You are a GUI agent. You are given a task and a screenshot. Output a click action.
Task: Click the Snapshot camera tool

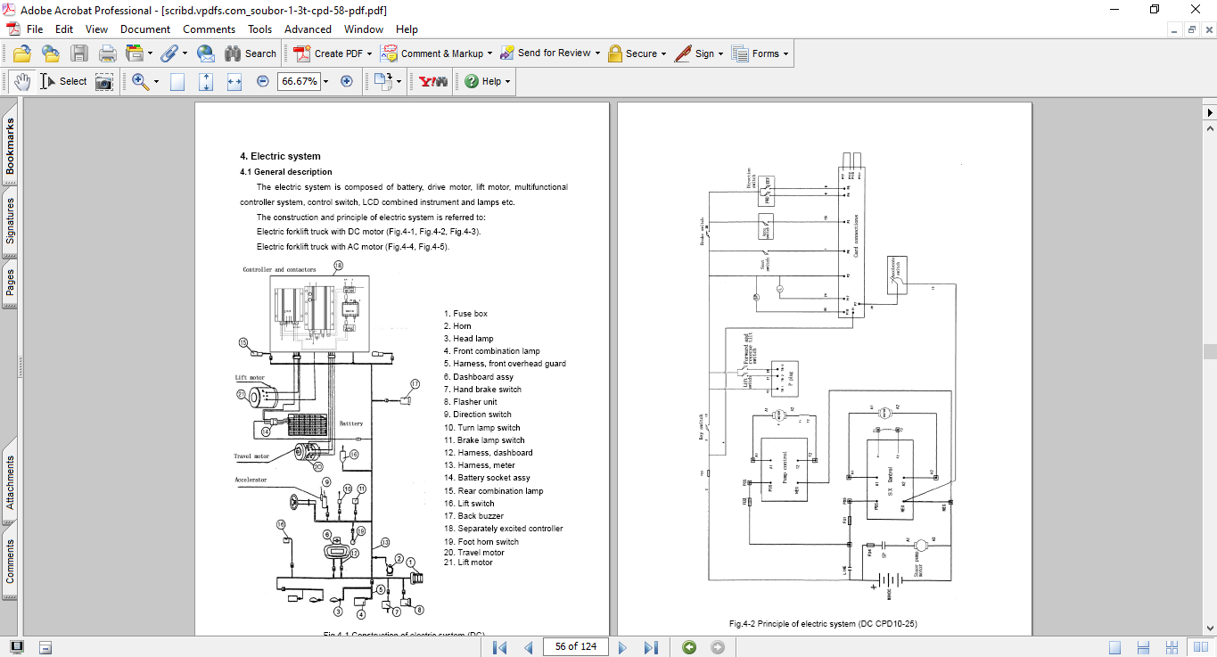pyautogui.click(x=104, y=81)
